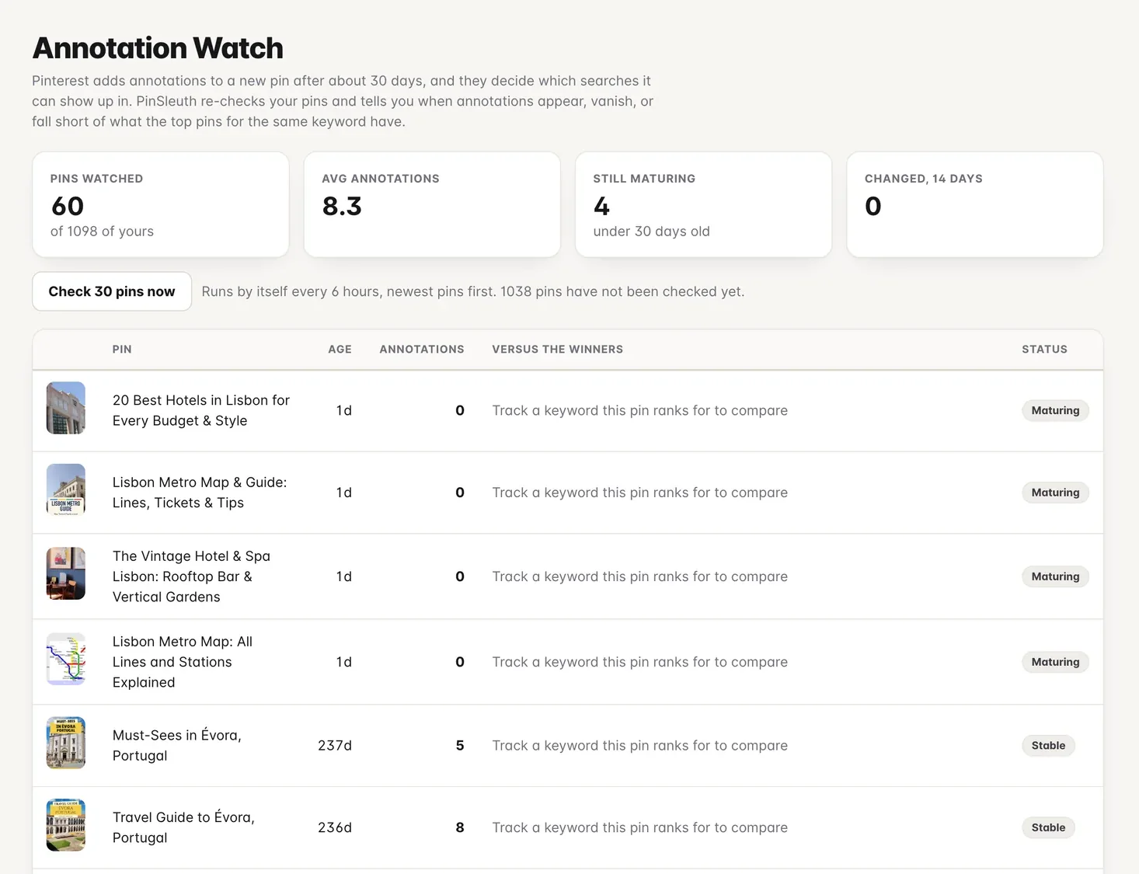The height and width of the screenshot is (874, 1139).
Task: Click the 237d age value
Action: pos(335,745)
